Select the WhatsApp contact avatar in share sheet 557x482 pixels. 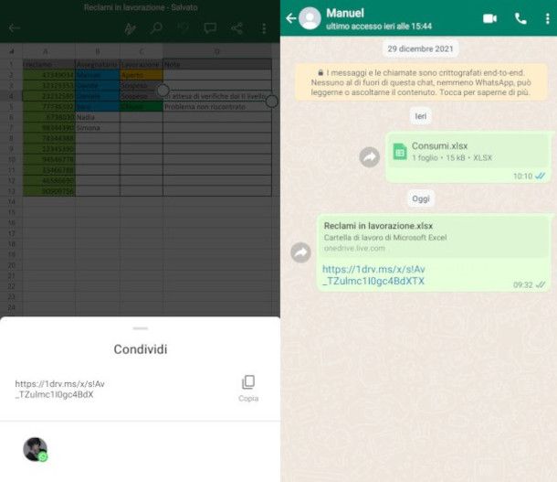click(36, 449)
